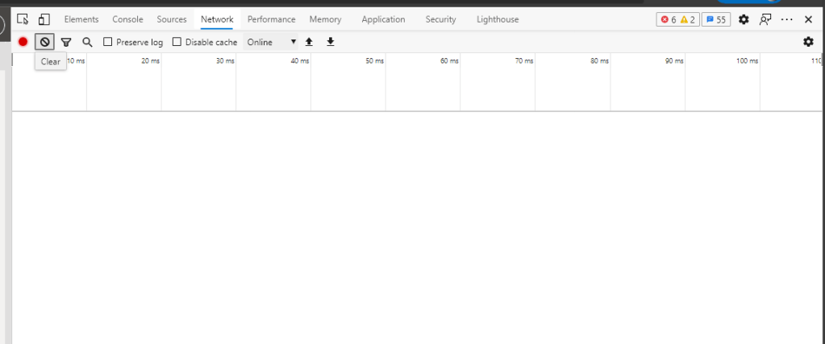Screen dimensions: 825x344
Task: Clear the network log
Action: coord(45,42)
